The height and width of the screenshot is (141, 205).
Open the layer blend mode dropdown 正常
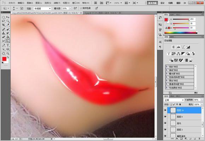click(174, 100)
